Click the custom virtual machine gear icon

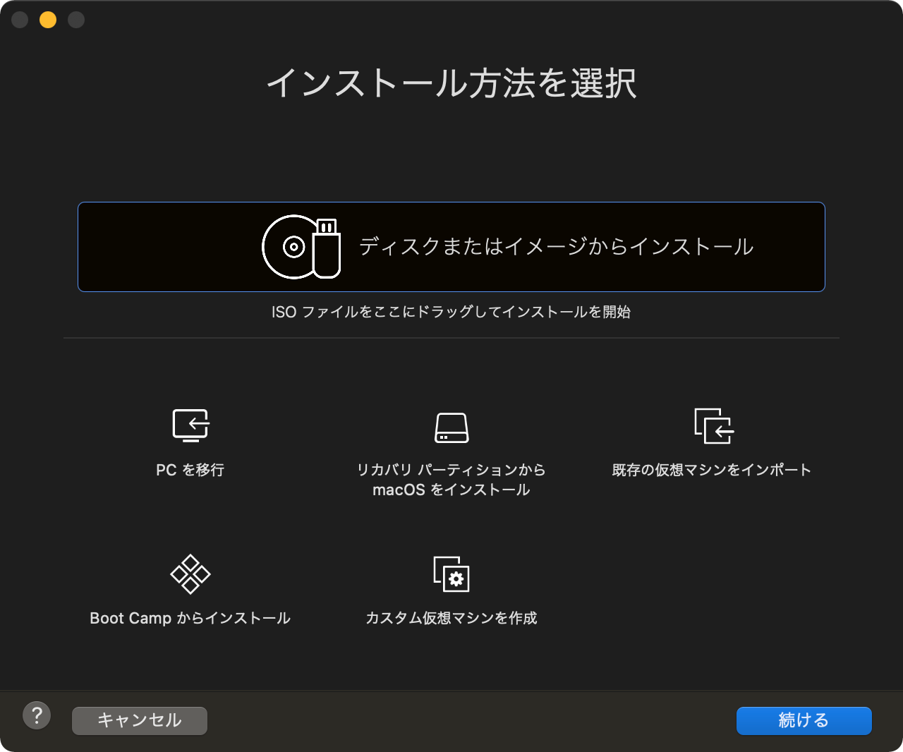pos(451,574)
